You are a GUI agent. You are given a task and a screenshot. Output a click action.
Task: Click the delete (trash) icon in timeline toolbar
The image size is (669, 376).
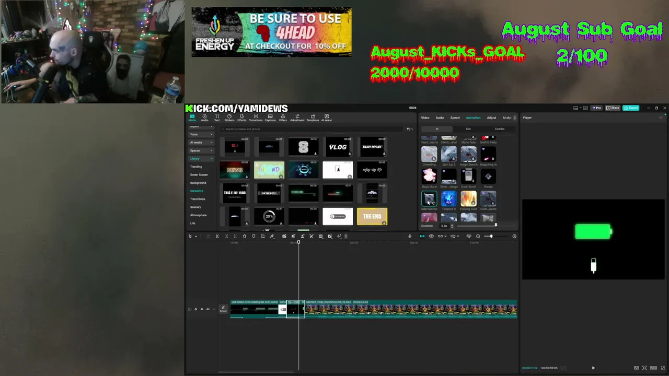tap(244, 237)
